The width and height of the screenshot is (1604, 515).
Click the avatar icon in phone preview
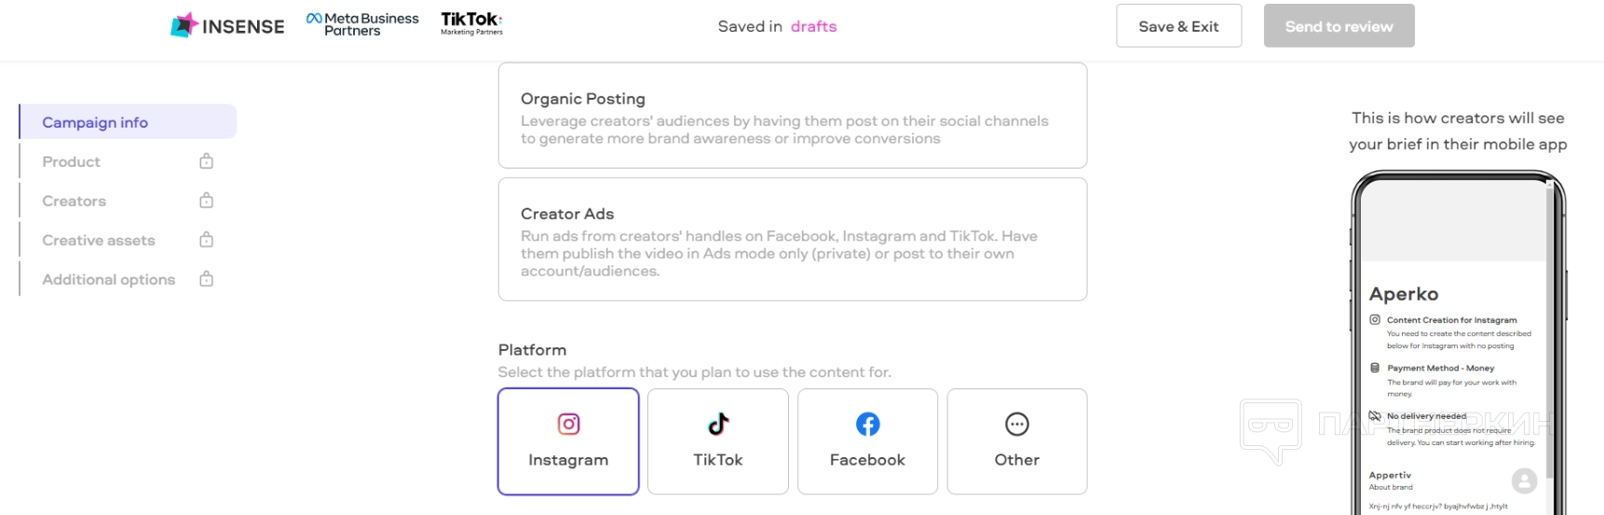coord(1524,481)
